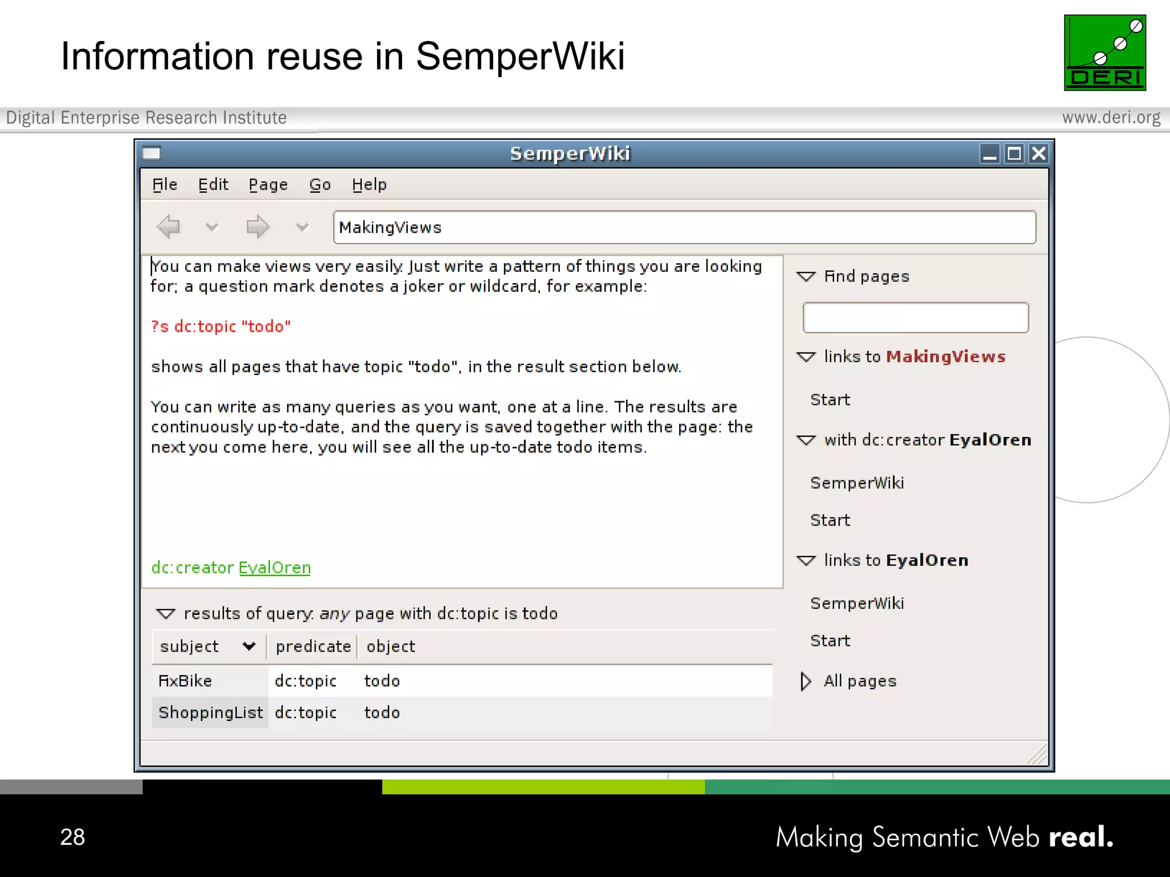Select the FixBike result row
The height and width of the screenshot is (877, 1170).
462,681
